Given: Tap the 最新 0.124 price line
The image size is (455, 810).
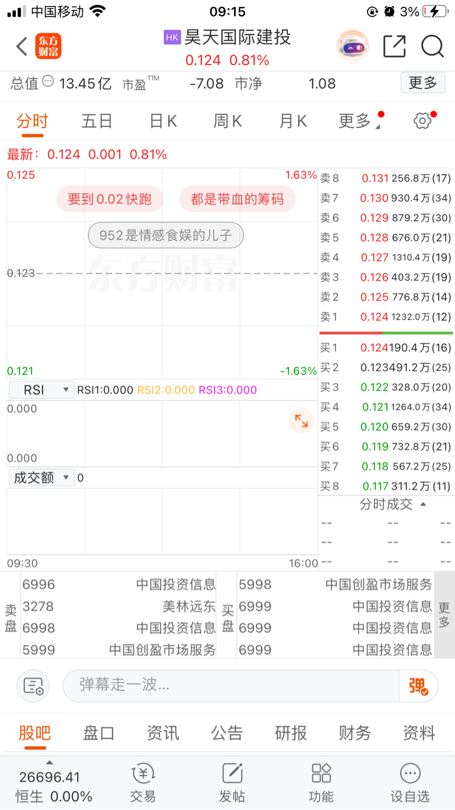Looking at the screenshot, I should [x=87, y=155].
